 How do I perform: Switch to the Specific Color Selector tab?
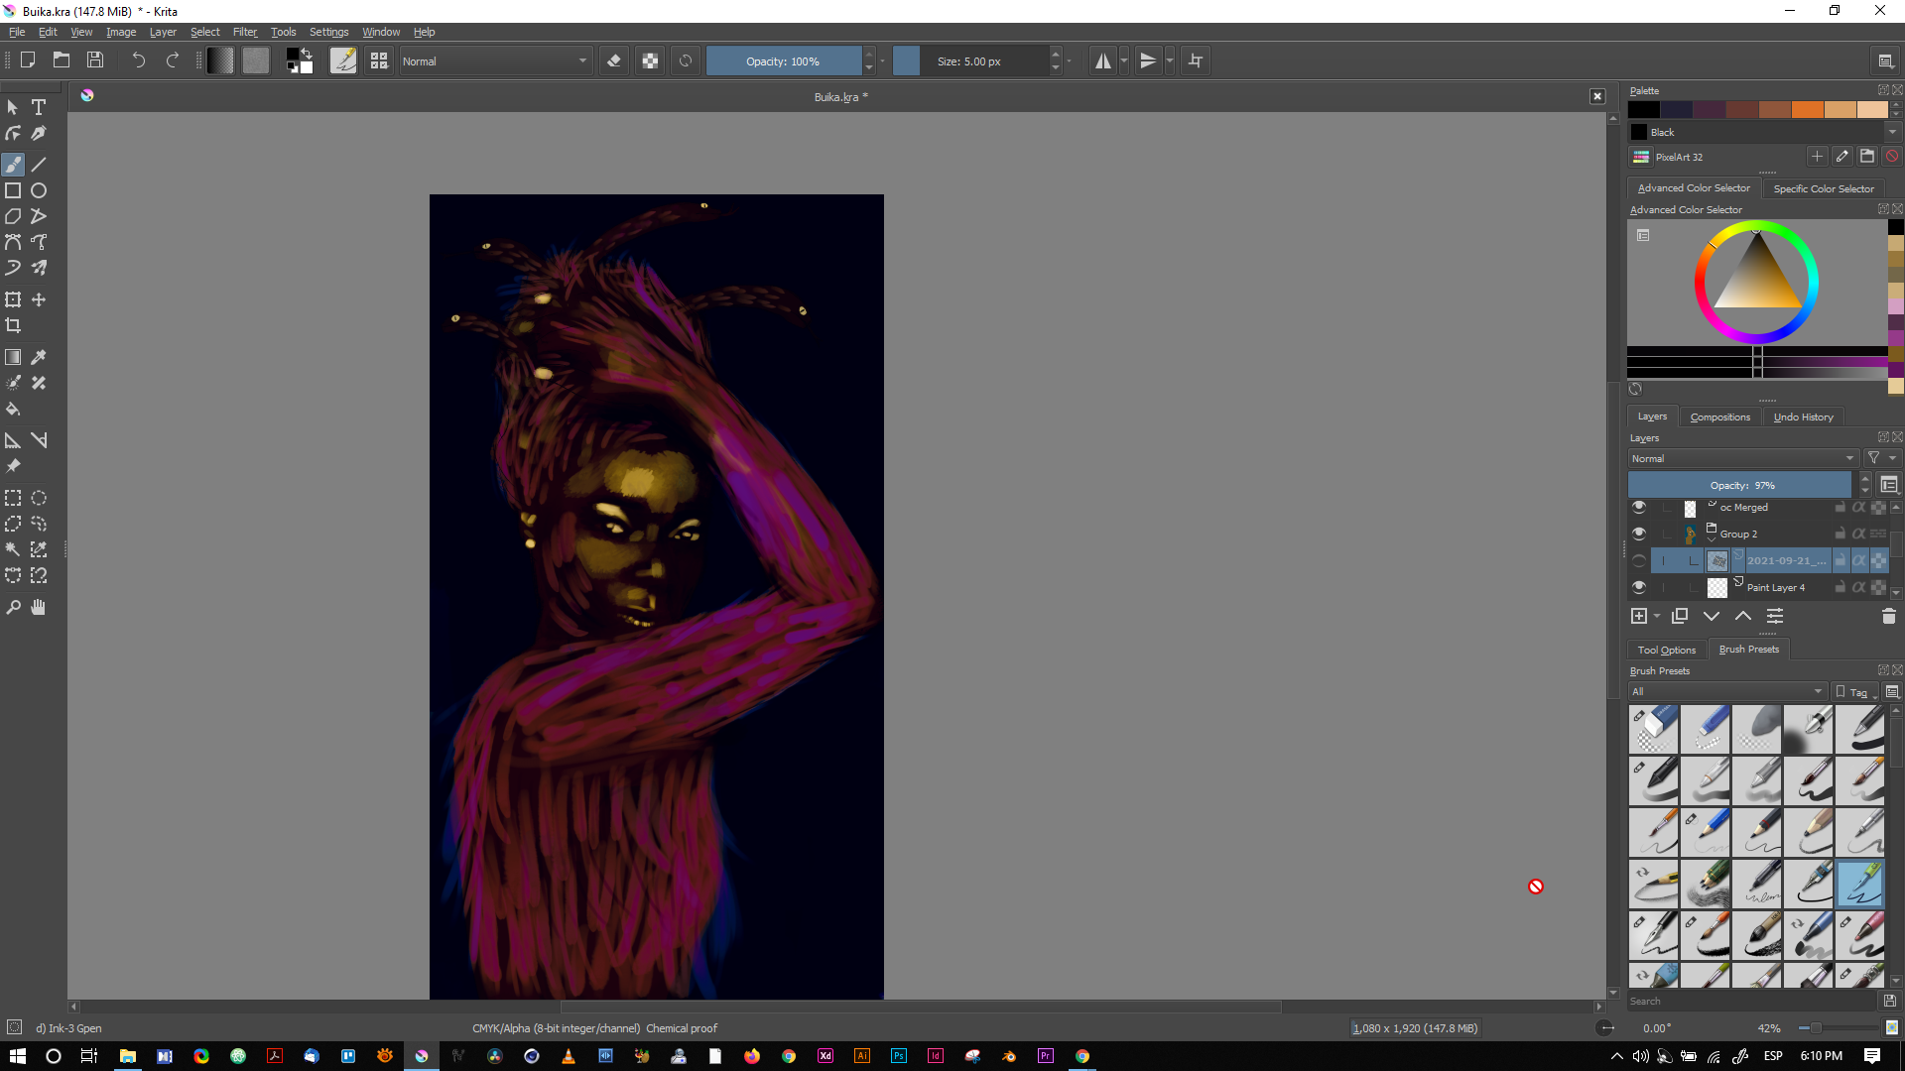[x=1823, y=188]
